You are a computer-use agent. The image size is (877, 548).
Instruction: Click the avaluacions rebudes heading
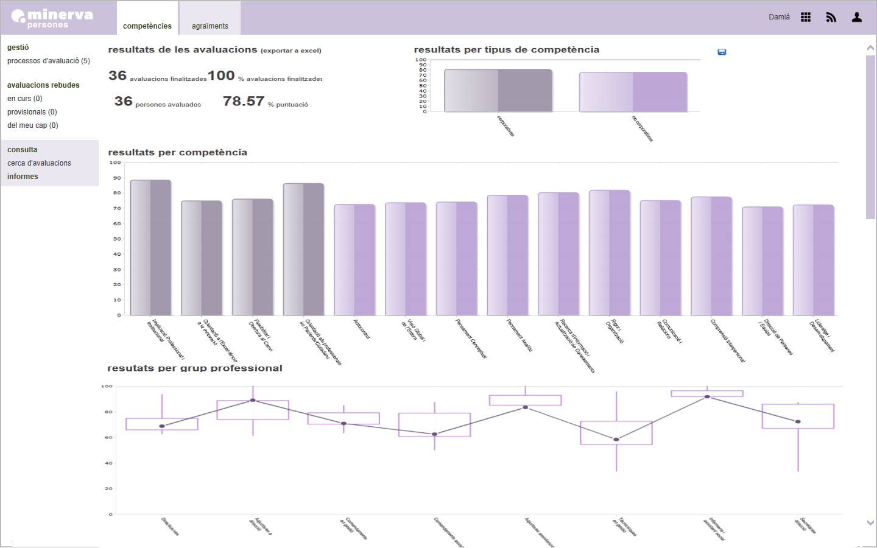pyautogui.click(x=43, y=85)
